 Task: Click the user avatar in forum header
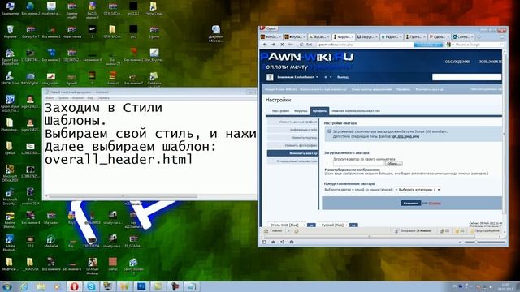click(270, 77)
